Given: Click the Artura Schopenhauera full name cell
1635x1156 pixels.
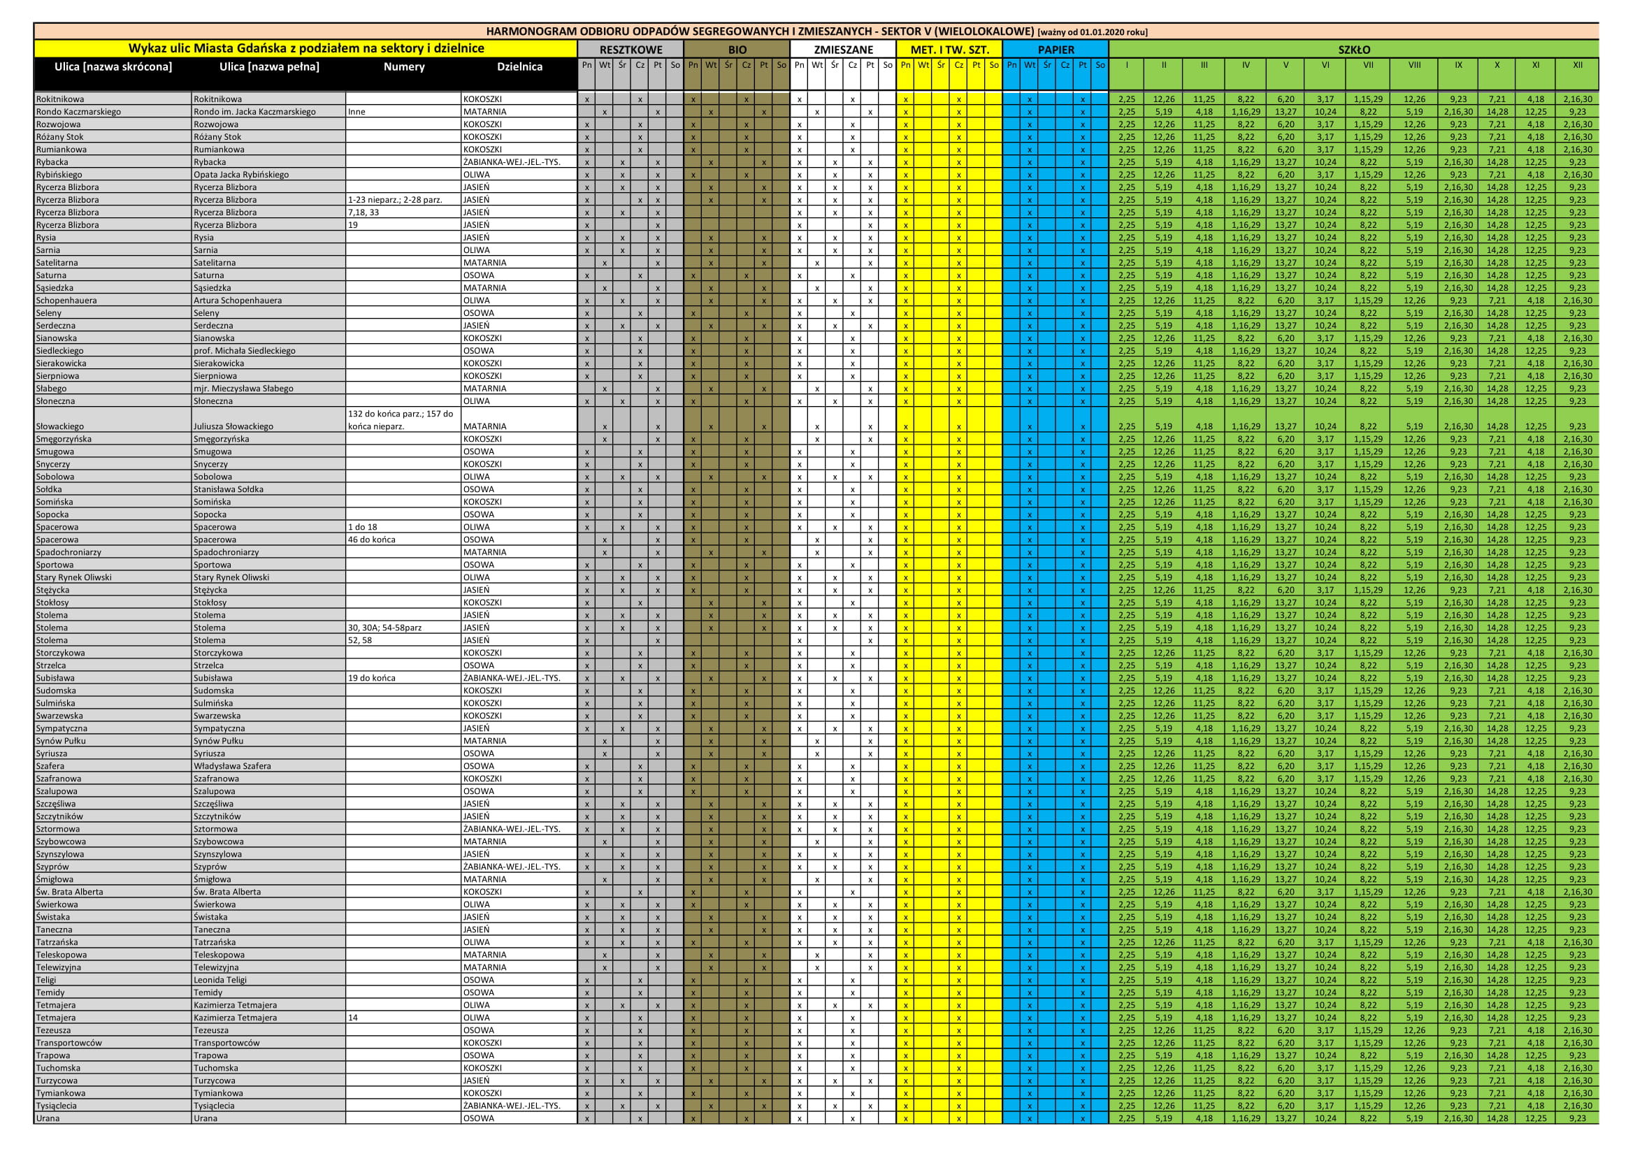Looking at the screenshot, I should tap(237, 301).
